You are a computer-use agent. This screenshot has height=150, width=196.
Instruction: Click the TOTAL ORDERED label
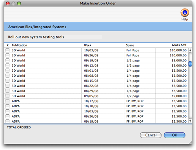pyautogui.click(x=19, y=127)
